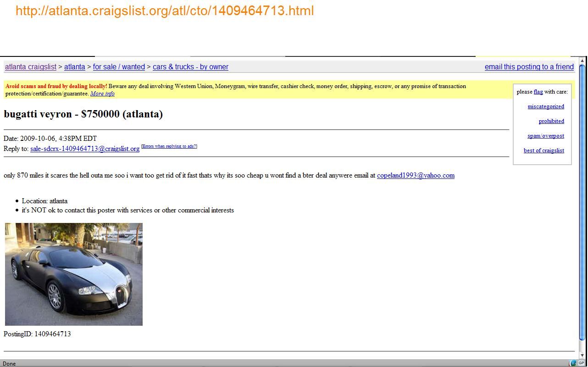Go to the atlanta breadcrumb link

tap(74, 67)
